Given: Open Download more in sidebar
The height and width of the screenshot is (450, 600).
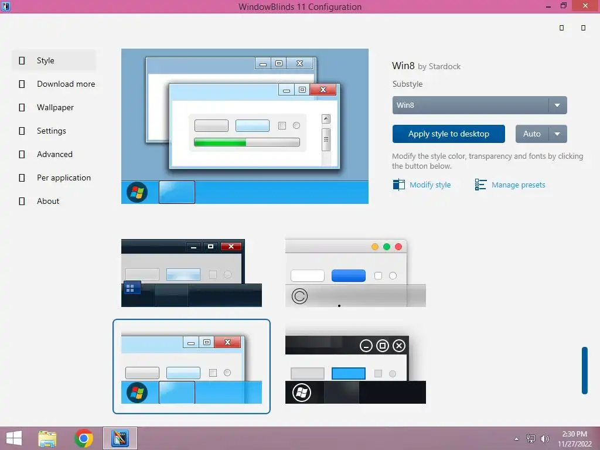Looking at the screenshot, I should pyautogui.click(x=66, y=84).
